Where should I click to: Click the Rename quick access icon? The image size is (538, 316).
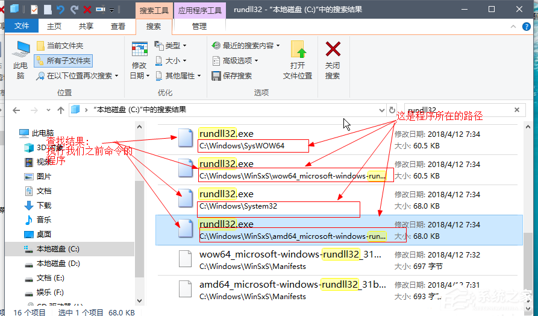click(x=100, y=9)
